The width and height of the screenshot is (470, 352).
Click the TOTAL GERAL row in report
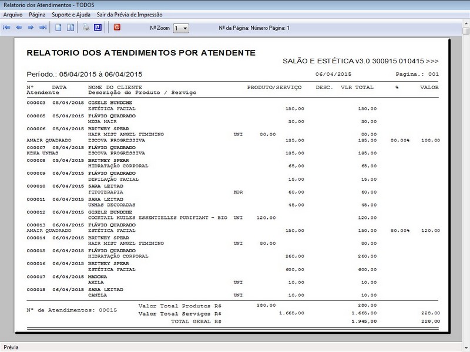click(196, 321)
